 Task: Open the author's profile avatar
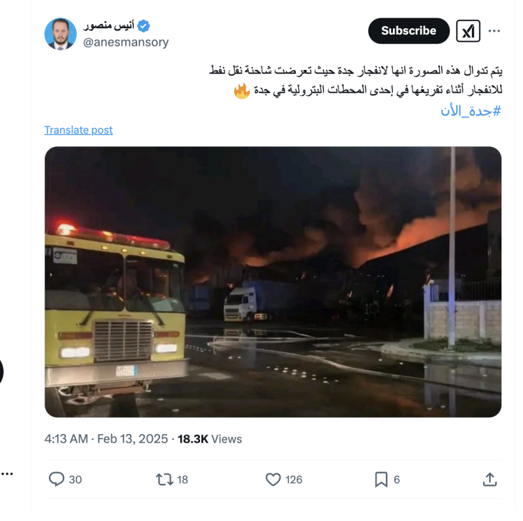tap(60, 34)
